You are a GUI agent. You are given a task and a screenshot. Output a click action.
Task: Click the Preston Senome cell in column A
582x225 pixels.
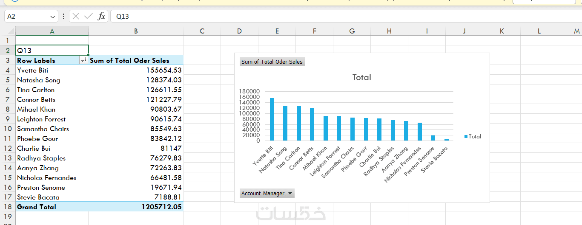[x=52, y=187]
